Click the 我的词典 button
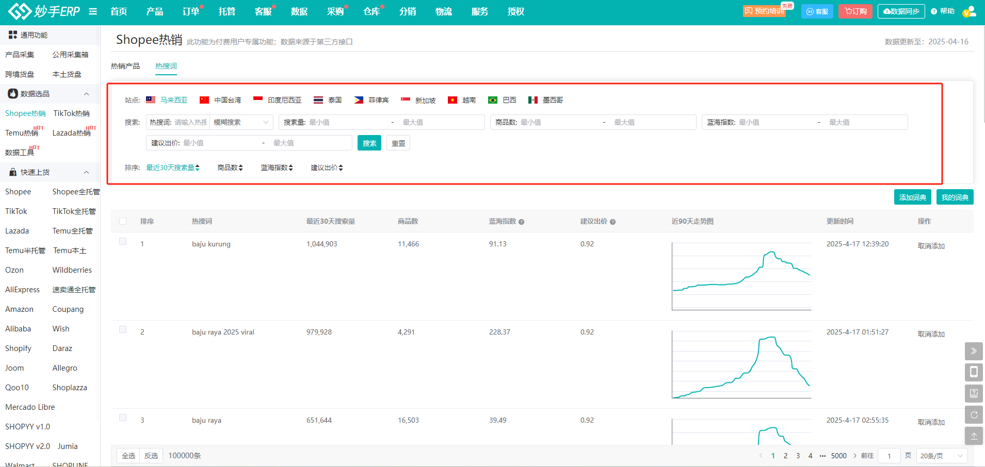Viewport: 985px width, 467px height. (955, 197)
